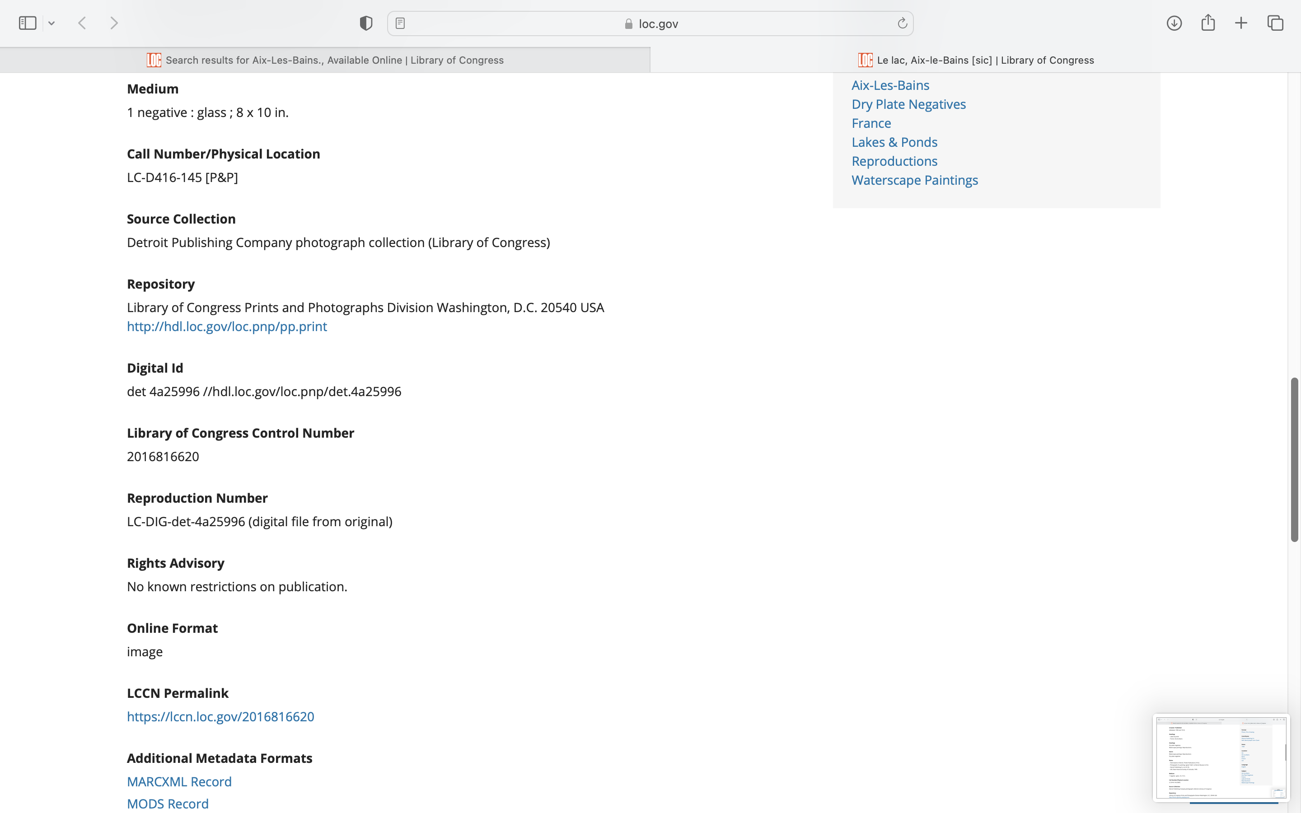Toggle the Safari sidebar icon
Image resolution: width=1301 pixels, height=813 pixels.
pos(28,23)
